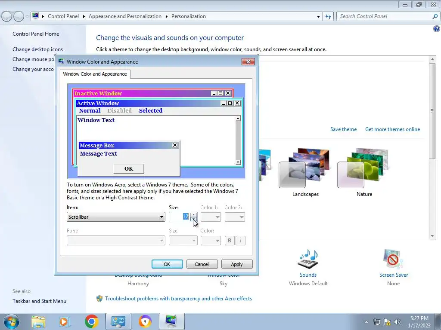The height and width of the screenshot is (330, 441).
Task: Click OK in the dialog
Action: [167, 264]
